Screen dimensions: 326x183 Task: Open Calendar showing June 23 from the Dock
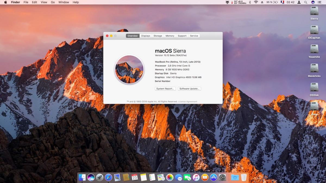pyautogui.click(x=134, y=178)
